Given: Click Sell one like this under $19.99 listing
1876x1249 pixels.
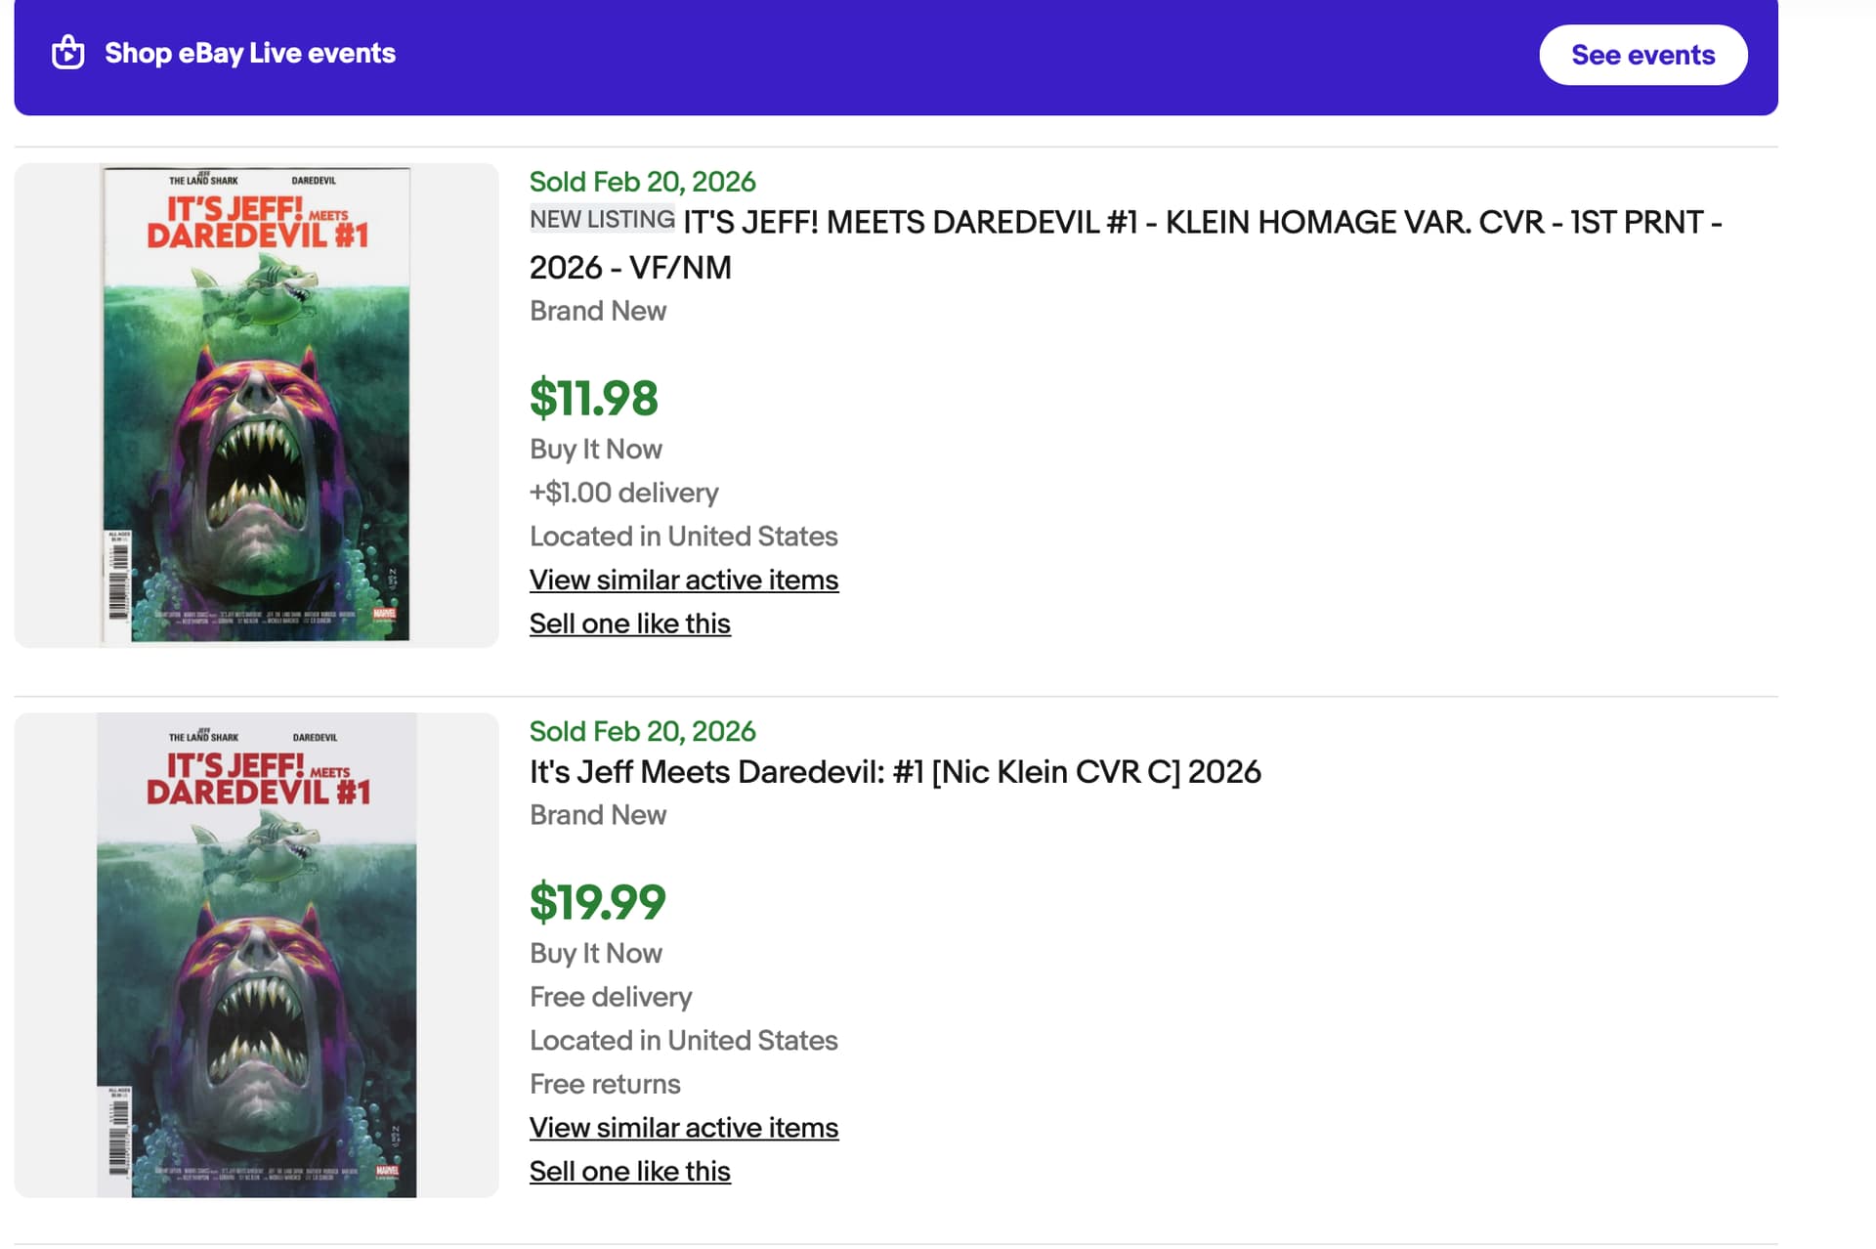Looking at the screenshot, I should 629,1171.
